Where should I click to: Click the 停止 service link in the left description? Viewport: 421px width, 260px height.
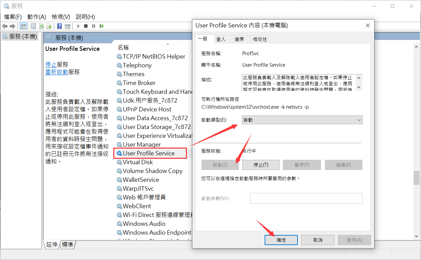tap(51, 64)
